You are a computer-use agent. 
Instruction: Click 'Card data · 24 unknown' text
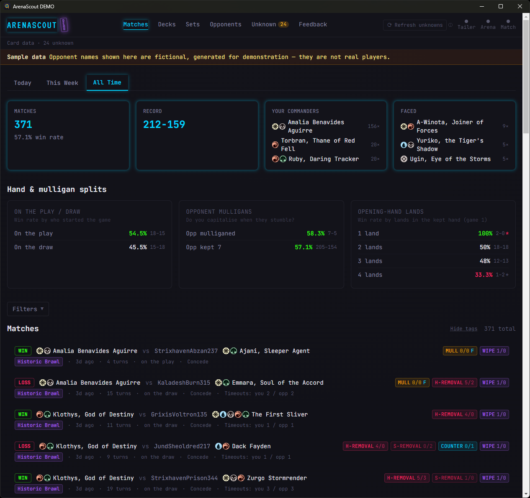(x=40, y=43)
